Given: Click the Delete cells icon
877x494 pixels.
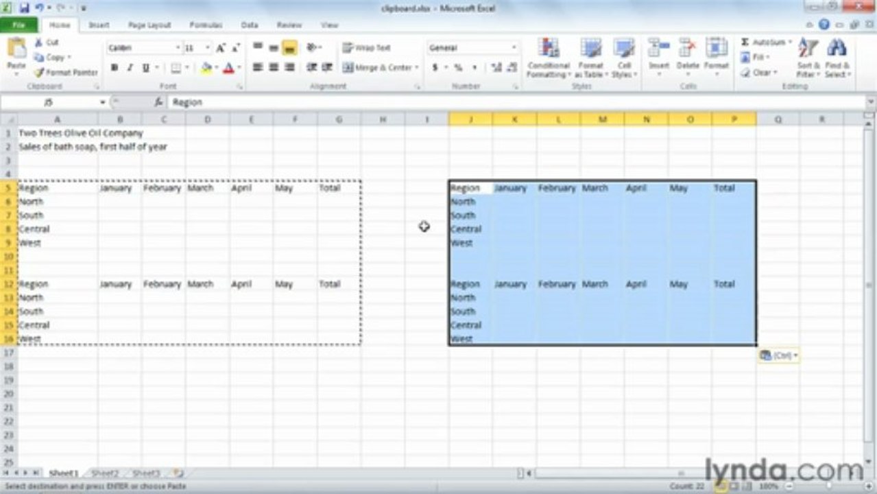Looking at the screenshot, I should [688, 48].
